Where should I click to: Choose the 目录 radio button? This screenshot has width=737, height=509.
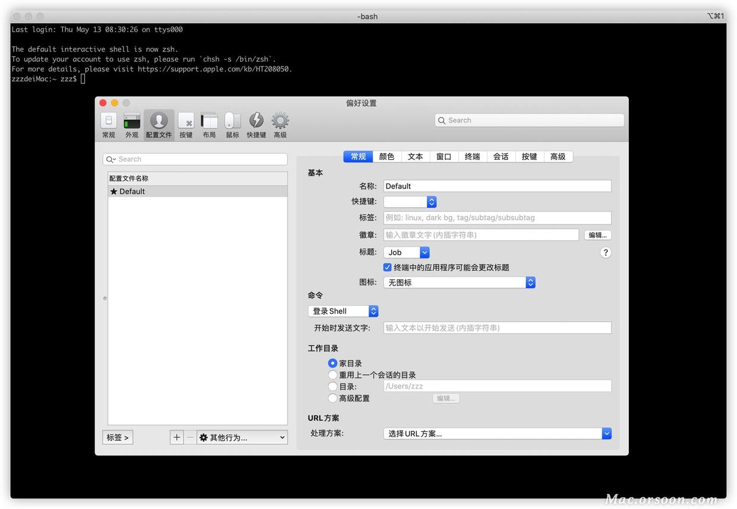coord(333,386)
